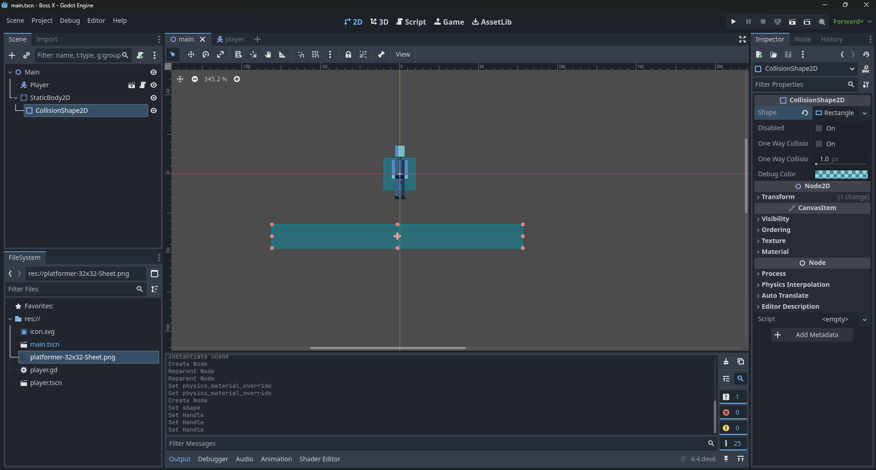Center the view with the center icon

click(x=180, y=79)
